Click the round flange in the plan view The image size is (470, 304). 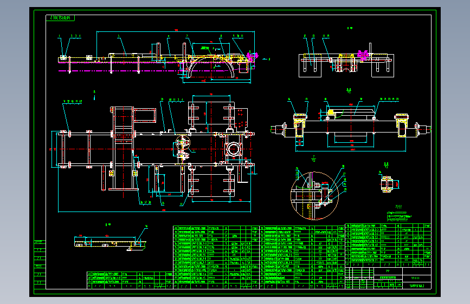(234, 149)
